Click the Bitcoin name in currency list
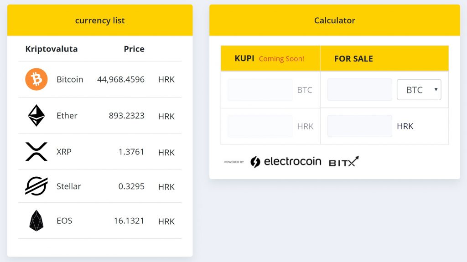The image size is (467, 262). coord(70,79)
